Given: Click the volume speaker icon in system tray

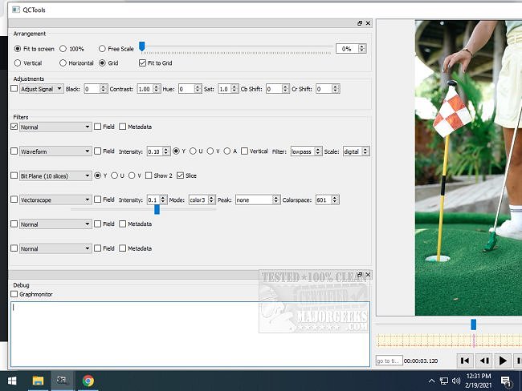Looking at the screenshot, I should point(456,381).
